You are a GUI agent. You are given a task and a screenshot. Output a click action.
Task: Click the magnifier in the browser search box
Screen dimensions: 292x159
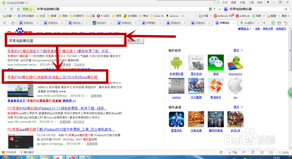pyautogui.click(x=286, y=9)
